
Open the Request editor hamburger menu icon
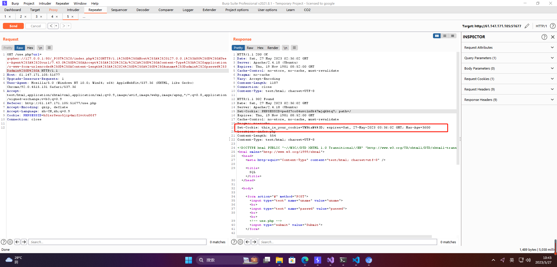pyautogui.click(x=49, y=48)
